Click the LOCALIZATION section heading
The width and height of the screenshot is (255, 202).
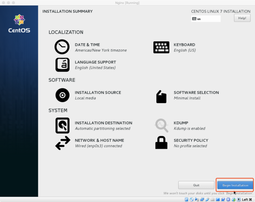(66, 32)
